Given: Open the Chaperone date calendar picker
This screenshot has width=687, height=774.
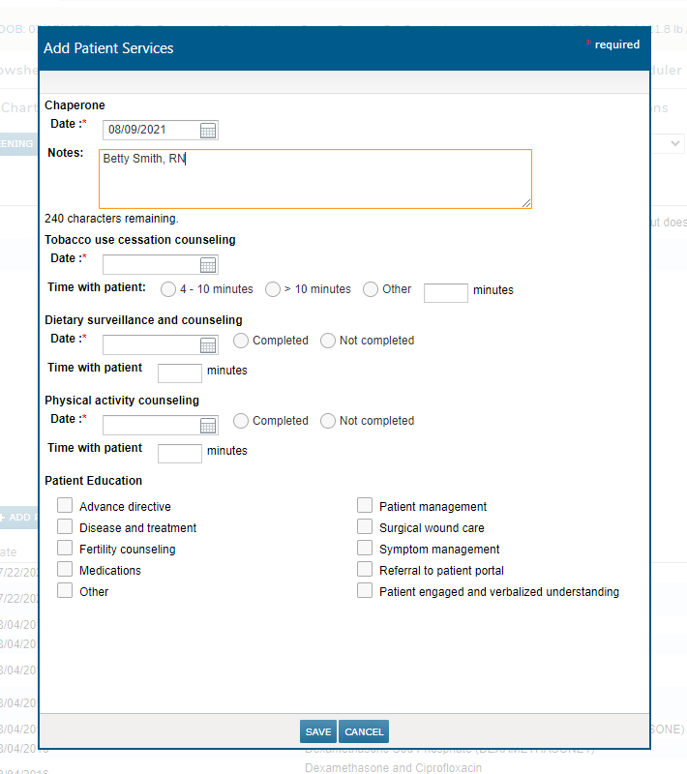Looking at the screenshot, I should 208,131.
